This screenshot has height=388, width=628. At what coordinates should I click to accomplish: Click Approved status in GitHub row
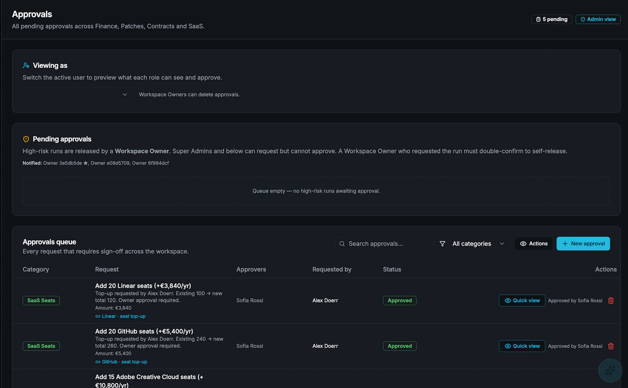click(400, 346)
